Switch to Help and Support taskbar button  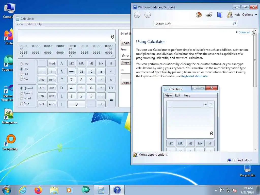[x=117, y=190]
